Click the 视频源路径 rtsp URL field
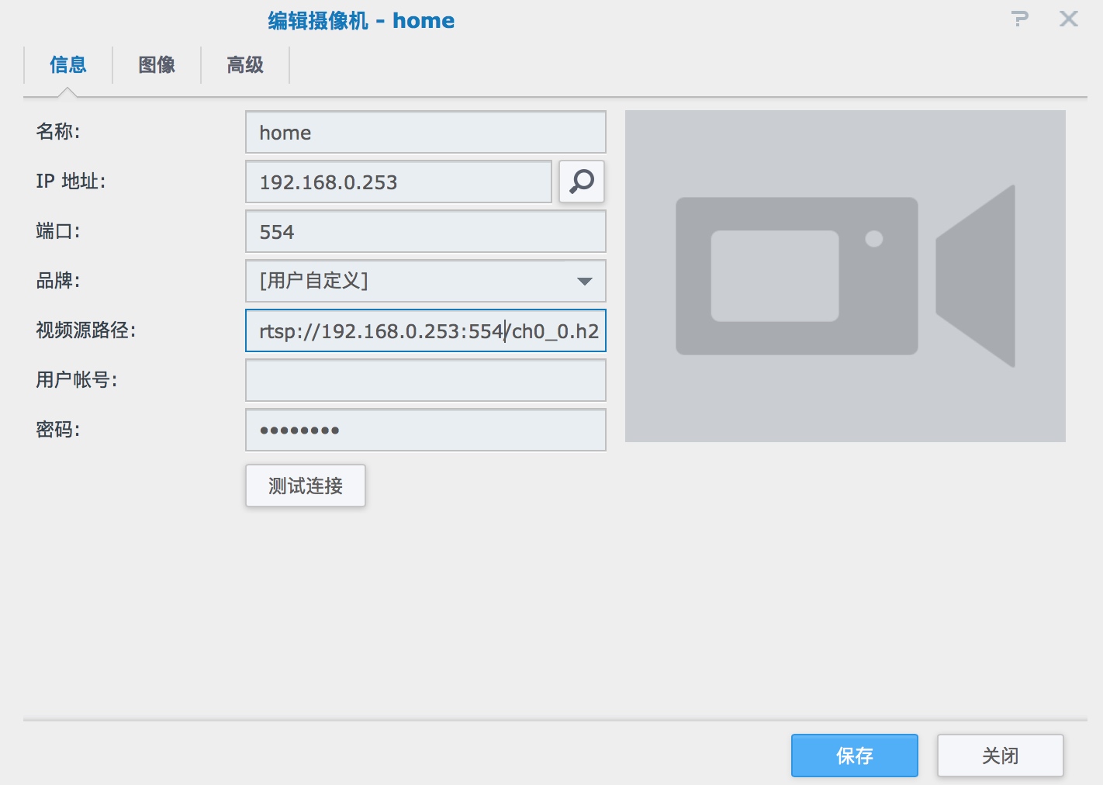 coord(426,330)
